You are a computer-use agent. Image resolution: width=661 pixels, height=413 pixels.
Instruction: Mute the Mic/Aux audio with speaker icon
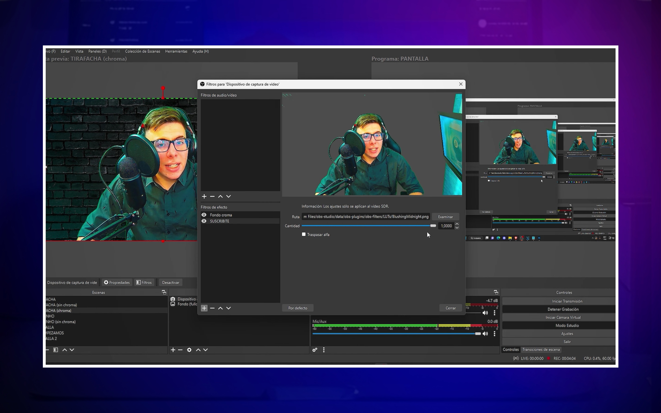coord(485,334)
